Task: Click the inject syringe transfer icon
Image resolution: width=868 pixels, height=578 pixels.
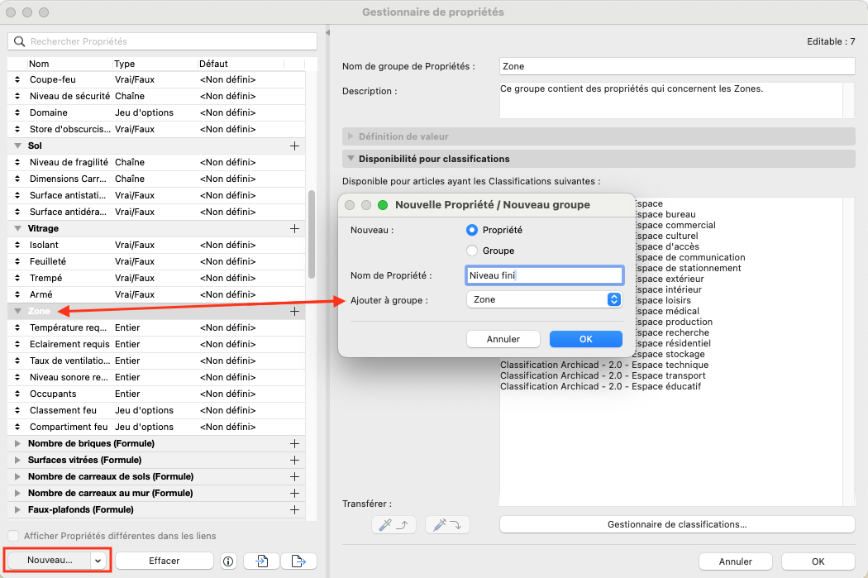Action: point(447,524)
